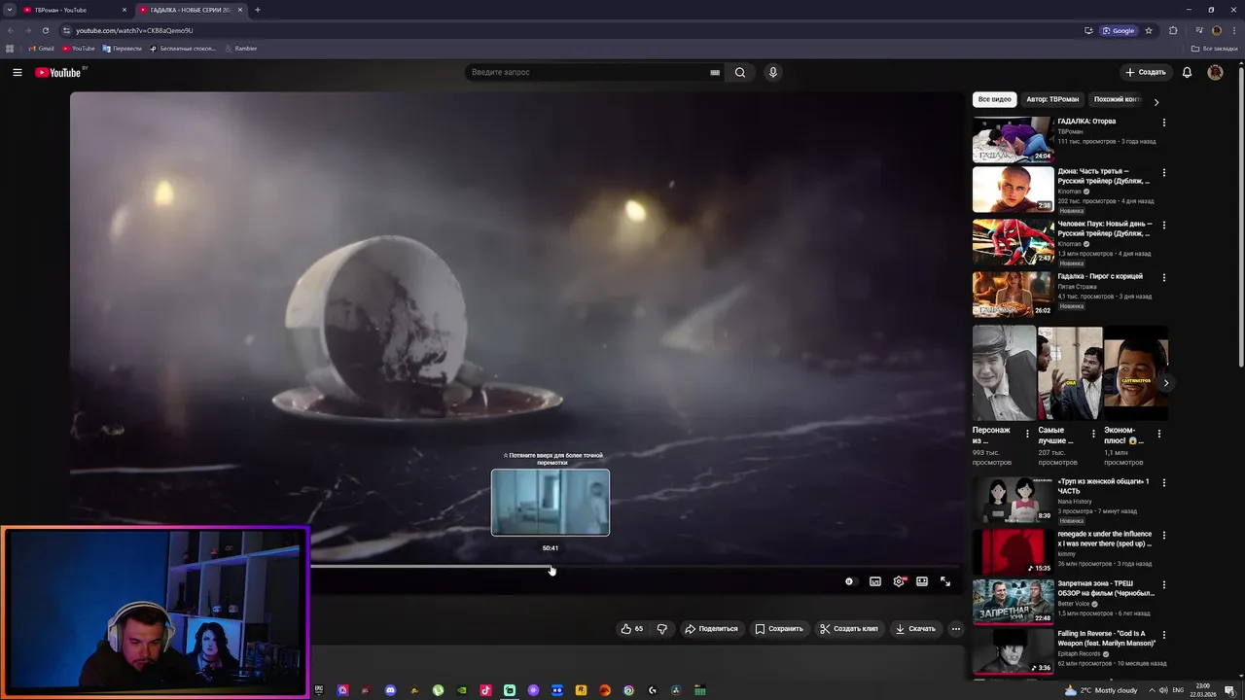Open the Google Lens button in the address bar
Viewport: 1245px width, 700px height.
tap(1120, 30)
